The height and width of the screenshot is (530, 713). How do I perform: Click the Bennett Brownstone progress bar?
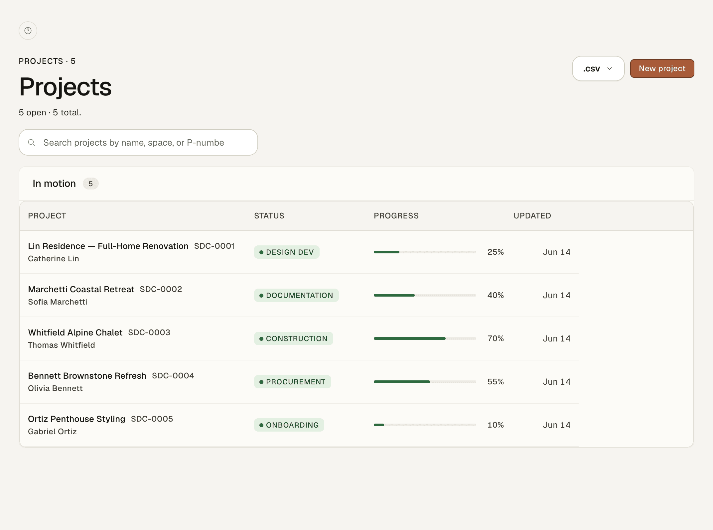click(x=425, y=382)
